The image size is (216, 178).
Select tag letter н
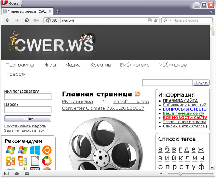pyautogui.click(x=202, y=159)
